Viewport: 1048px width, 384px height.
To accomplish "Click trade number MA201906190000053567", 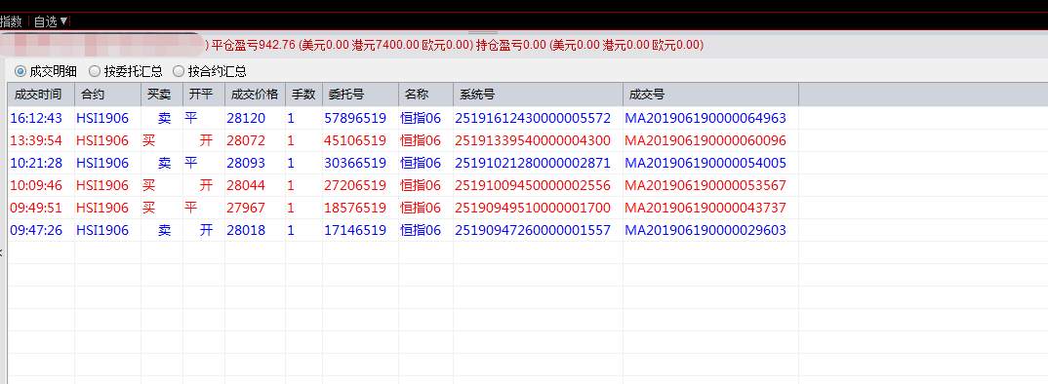I will (x=705, y=185).
